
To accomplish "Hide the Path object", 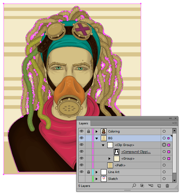I will coord(81,165).
